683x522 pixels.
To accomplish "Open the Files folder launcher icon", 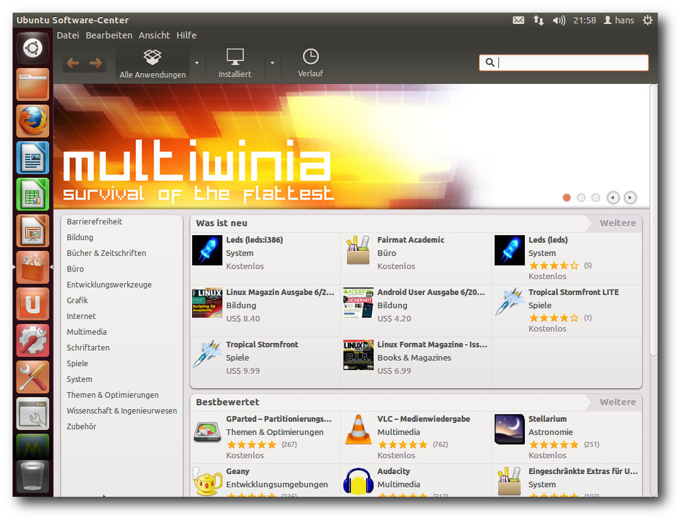I will point(33,84).
